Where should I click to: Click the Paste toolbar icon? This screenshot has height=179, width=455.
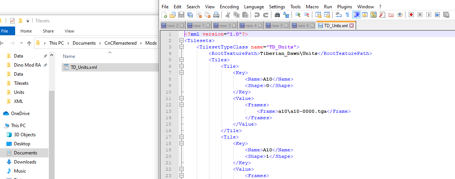pos(245,15)
